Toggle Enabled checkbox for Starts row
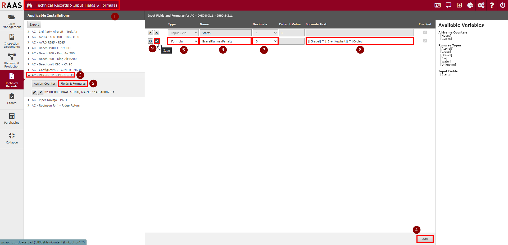508x245 pixels. click(425, 32)
